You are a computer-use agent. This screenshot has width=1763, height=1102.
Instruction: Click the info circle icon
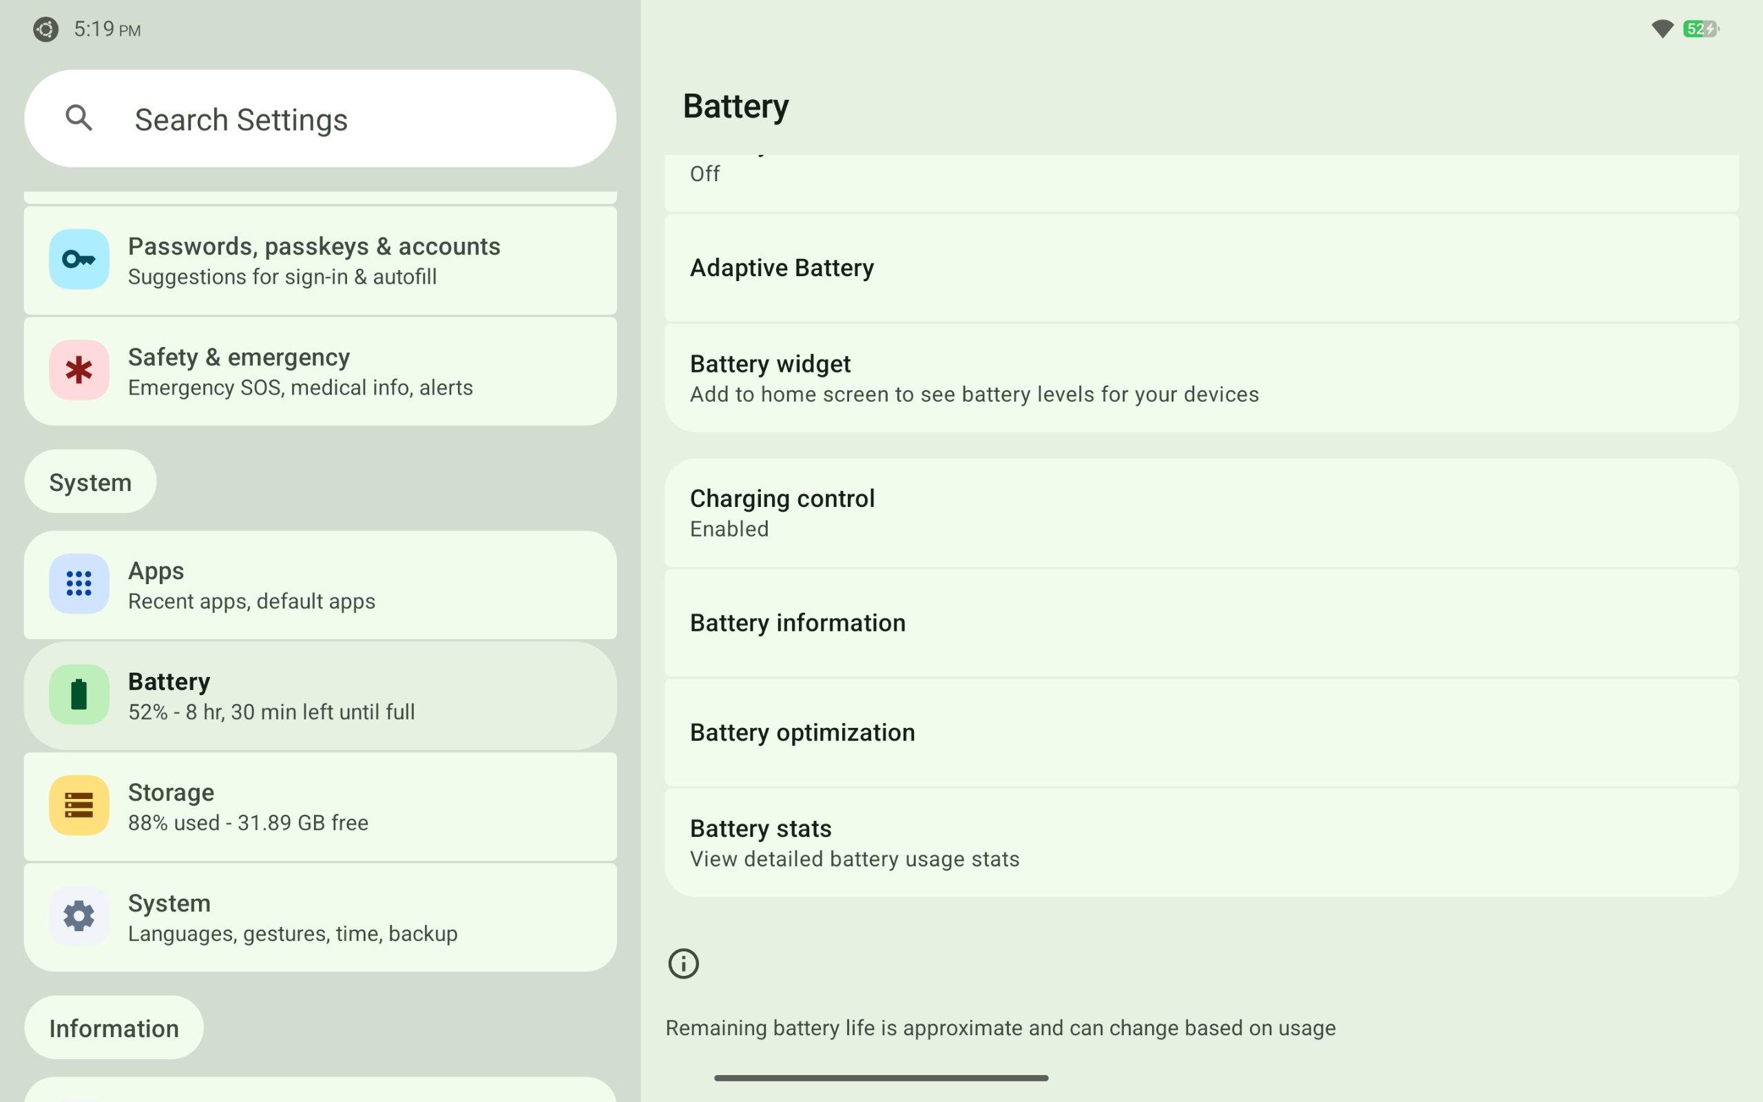point(682,964)
